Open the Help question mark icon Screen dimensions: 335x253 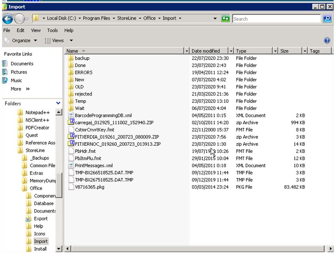[327, 41]
